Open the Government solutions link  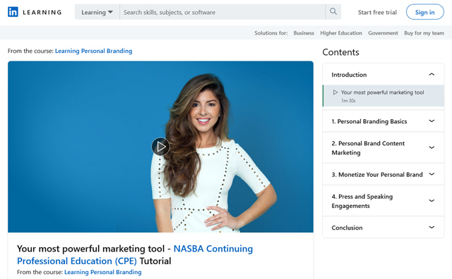click(383, 33)
